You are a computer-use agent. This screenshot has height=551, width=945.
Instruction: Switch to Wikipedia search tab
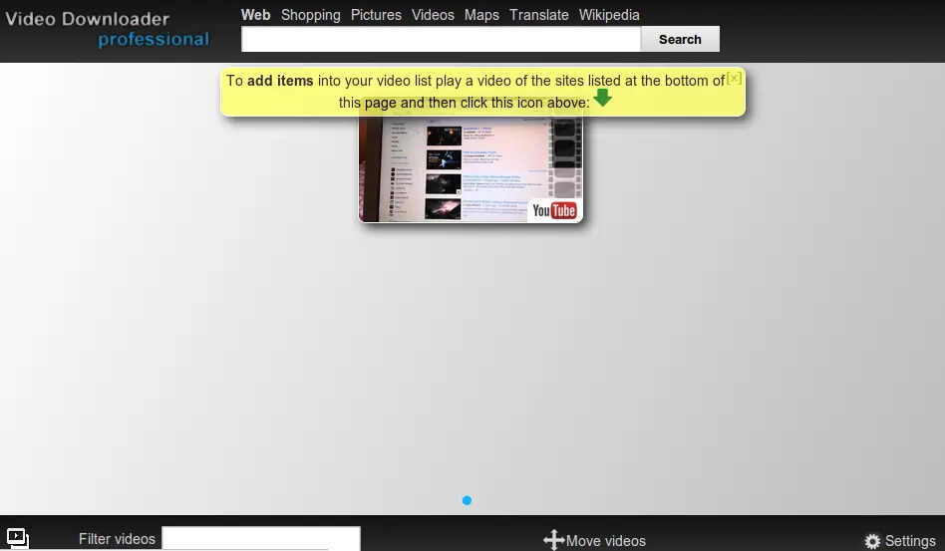[609, 15]
